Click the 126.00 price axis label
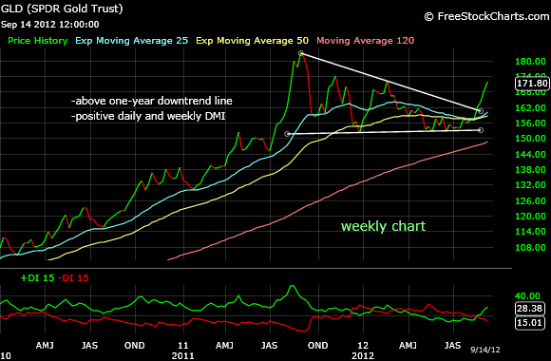This screenshot has width=551, height=361. 530,201
